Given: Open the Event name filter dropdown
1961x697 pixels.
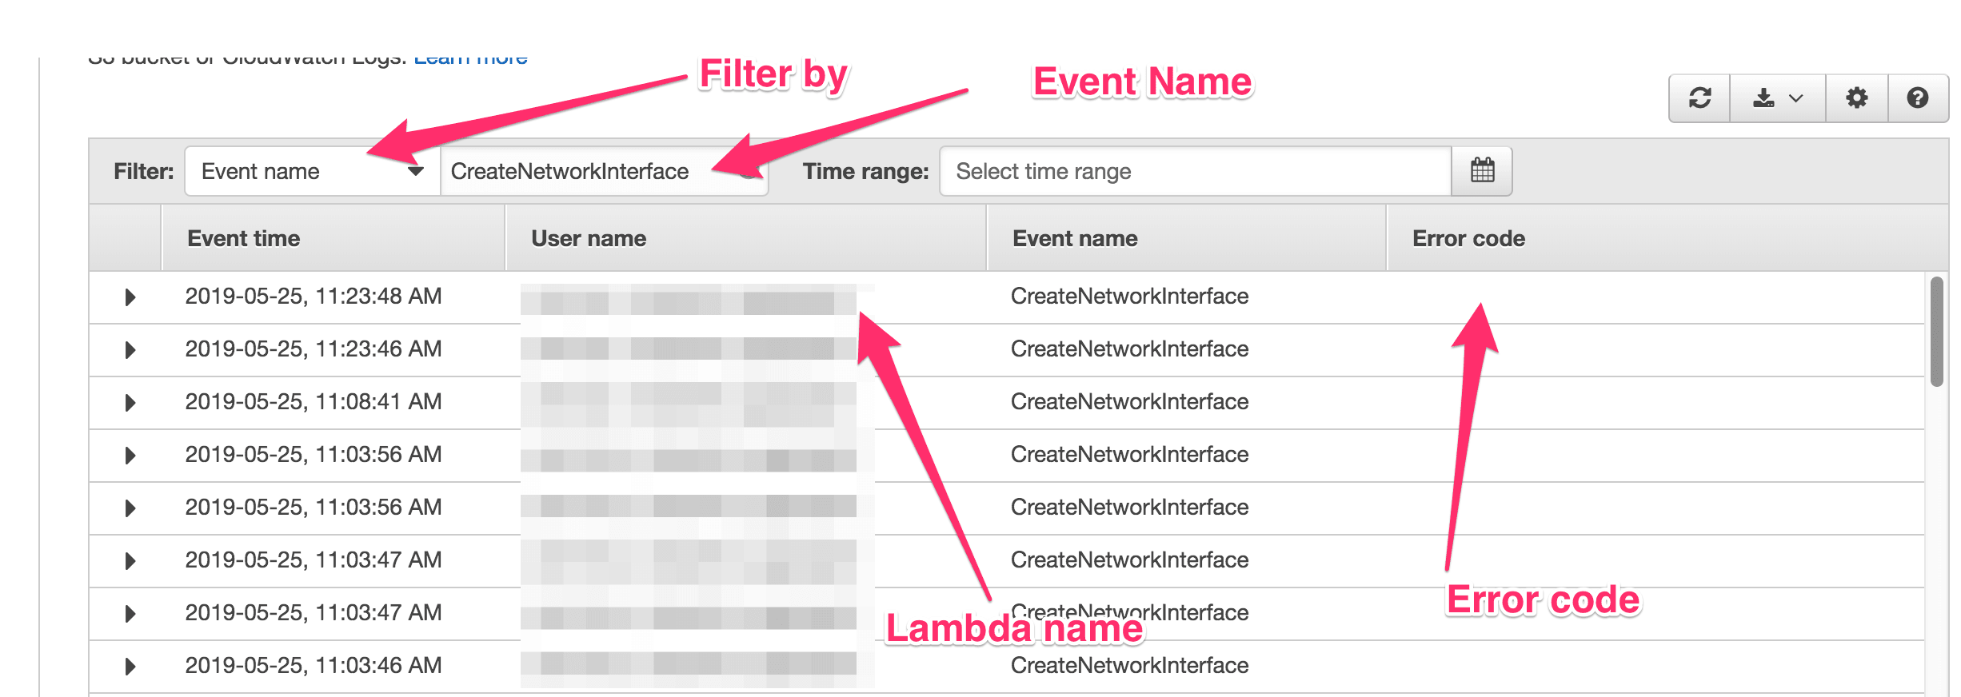Looking at the screenshot, I should [313, 171].
